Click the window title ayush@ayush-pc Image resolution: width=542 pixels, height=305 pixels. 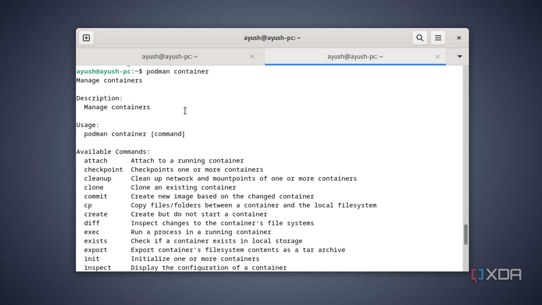pyautogui.click(x=272, y=37)
